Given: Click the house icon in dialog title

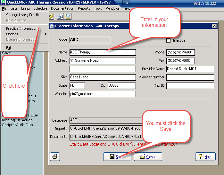Looking at the screenshot, I should click(52, 26).
